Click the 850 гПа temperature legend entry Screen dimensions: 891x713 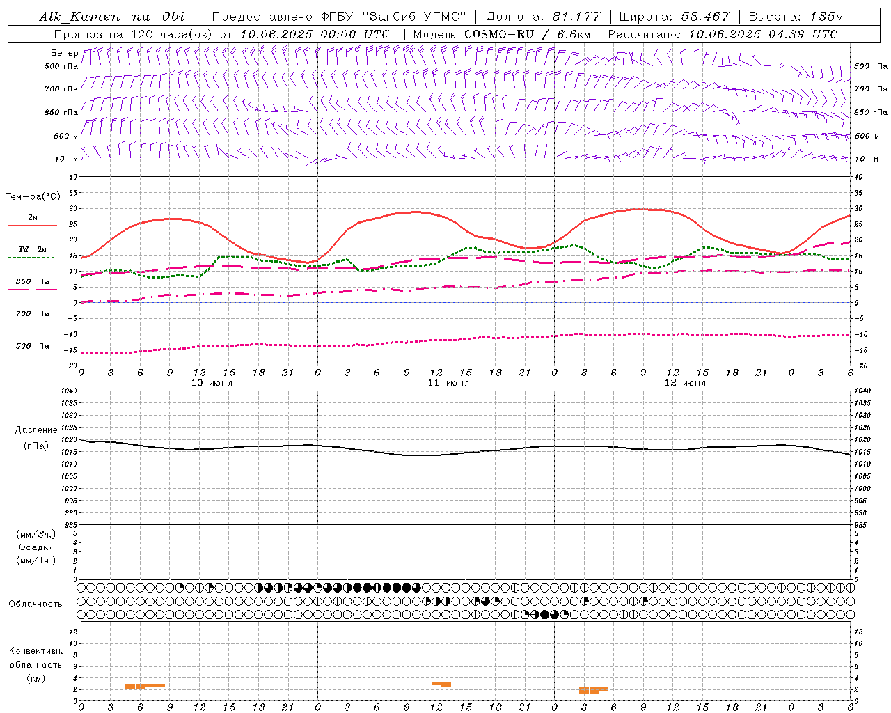[x=33, y=282]
